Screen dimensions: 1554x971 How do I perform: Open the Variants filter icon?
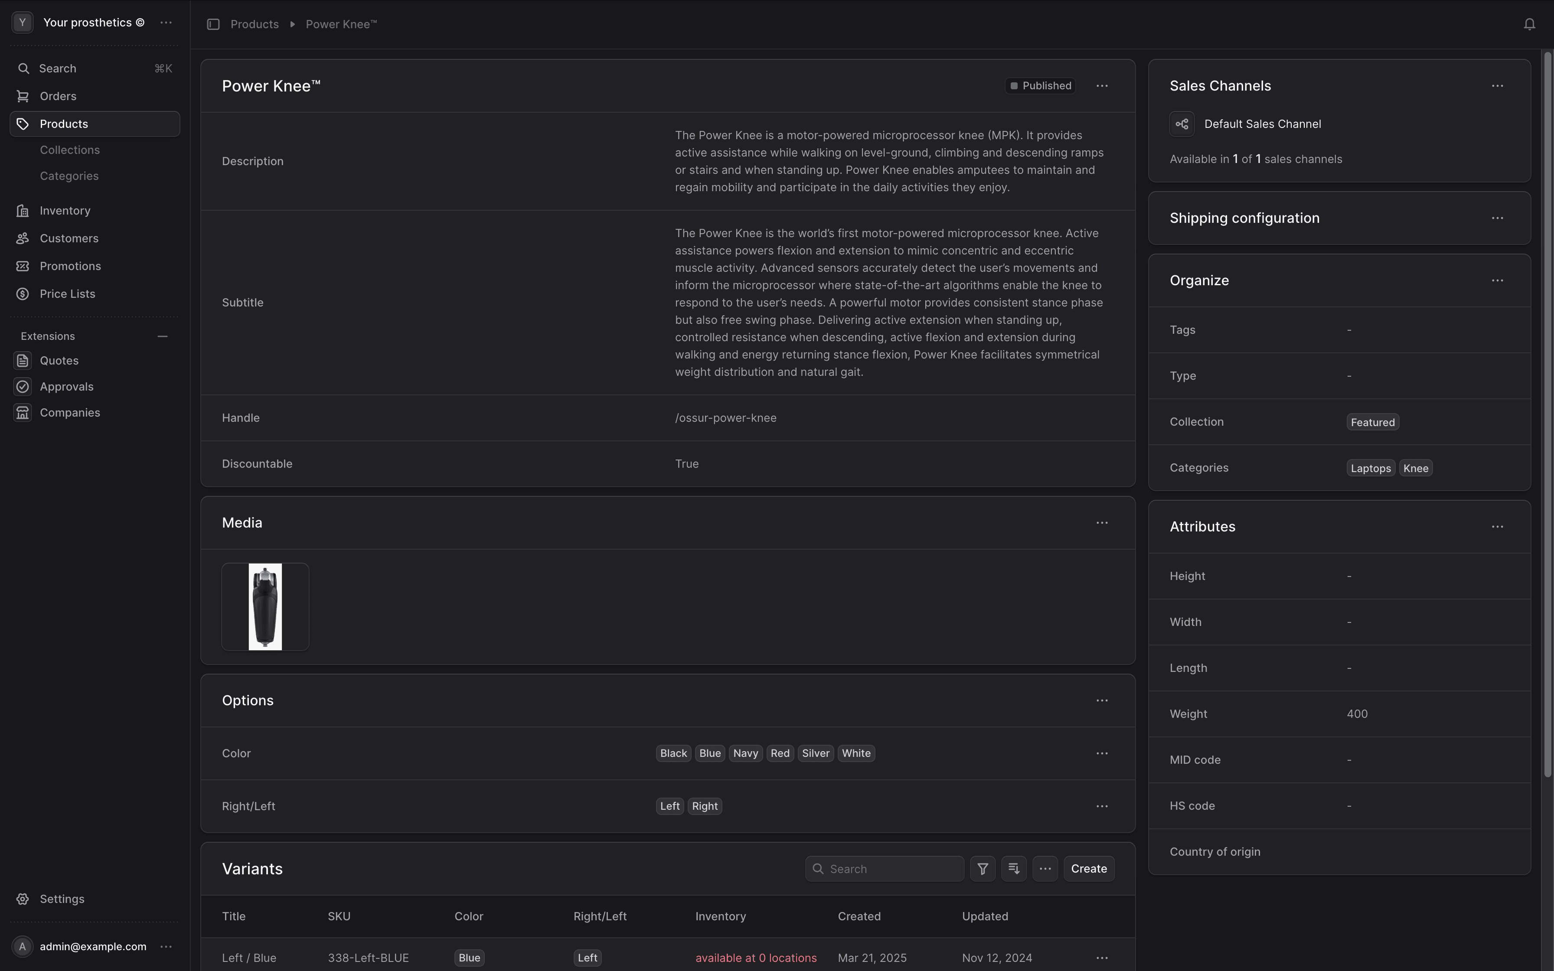point(983,869)
